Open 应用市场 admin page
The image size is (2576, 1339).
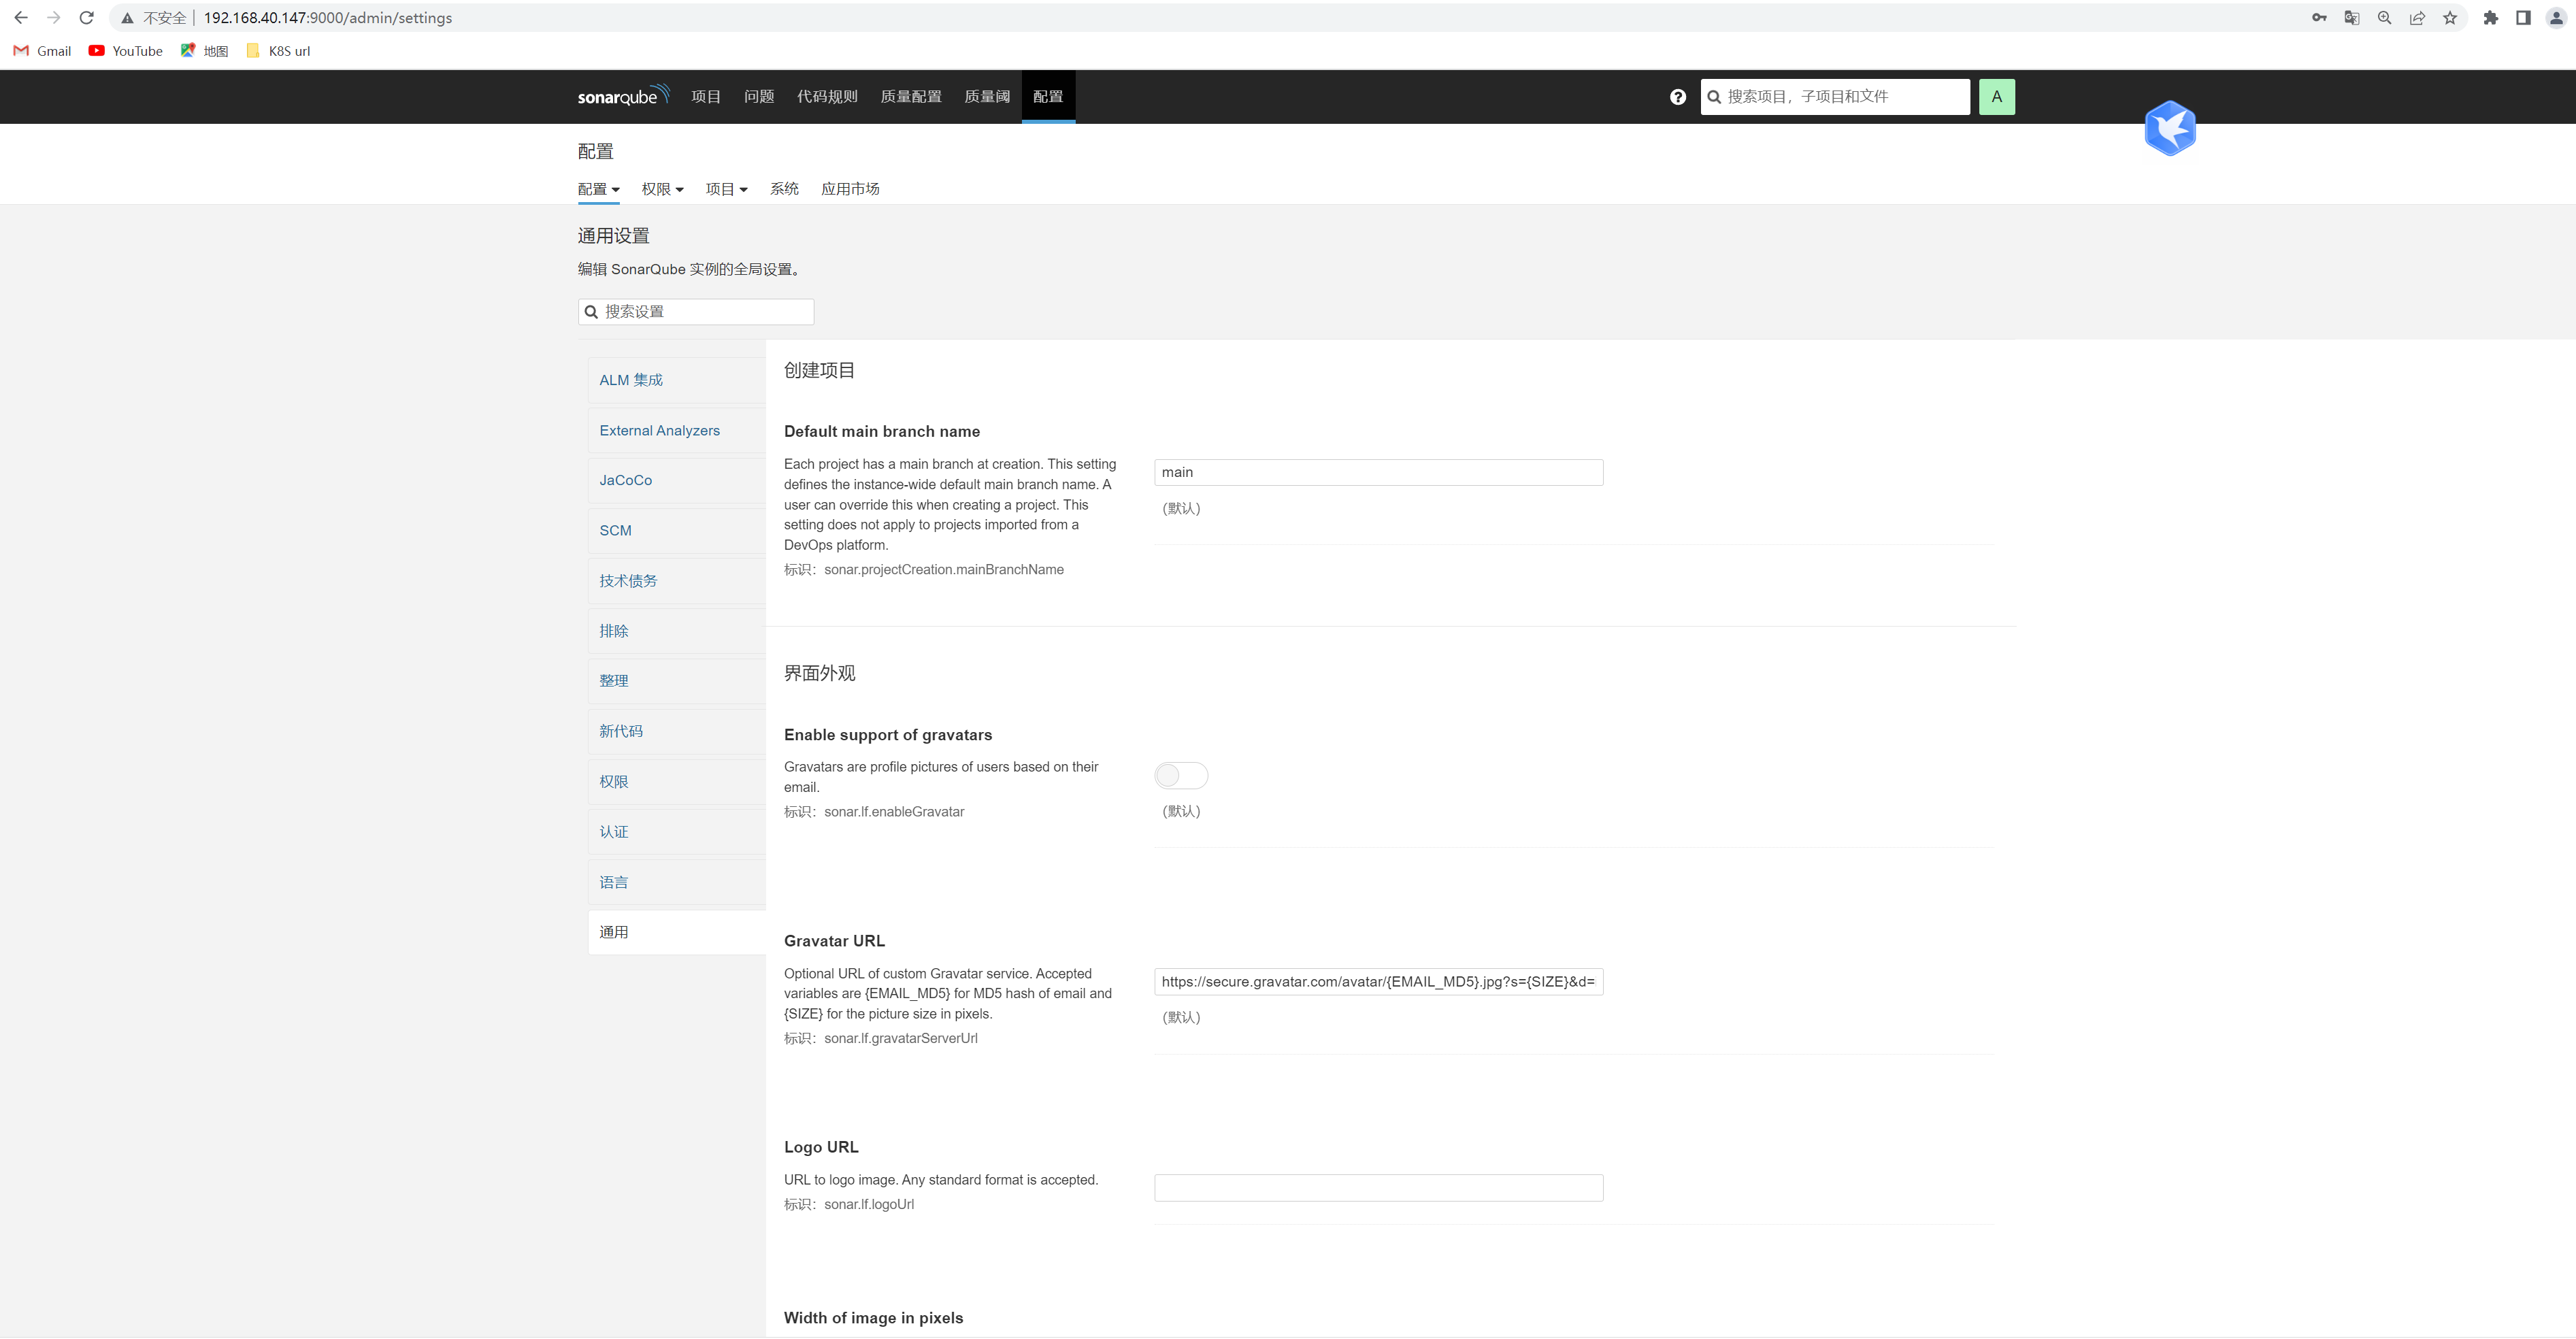click(849, 189)
